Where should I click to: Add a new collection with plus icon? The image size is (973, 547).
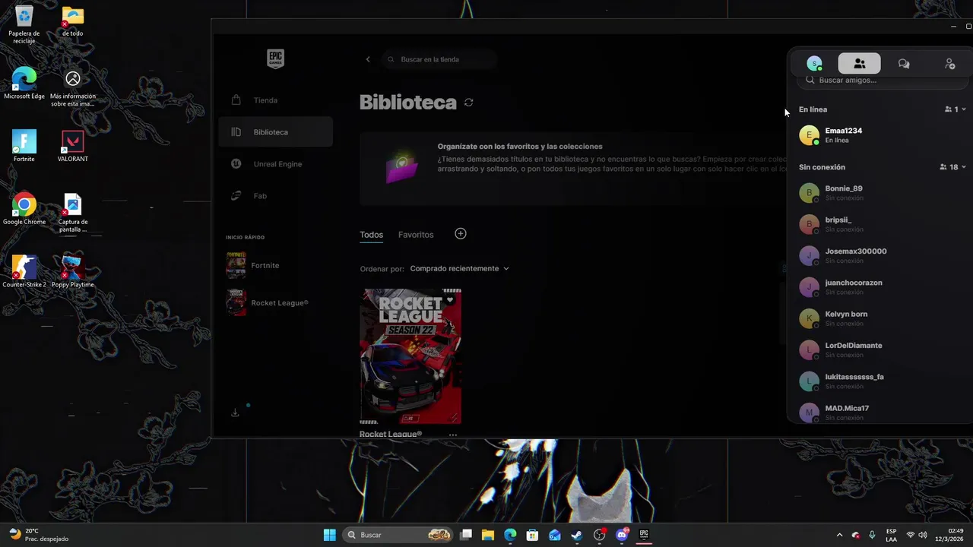click(x=460, y=234)
